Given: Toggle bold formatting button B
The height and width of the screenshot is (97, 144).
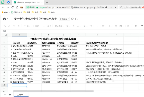Looking at the screenshot, I should coord(73,26).
